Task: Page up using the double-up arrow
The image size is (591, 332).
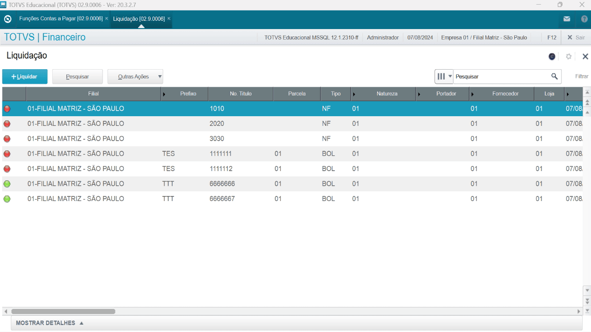Action: click(587, 102)
